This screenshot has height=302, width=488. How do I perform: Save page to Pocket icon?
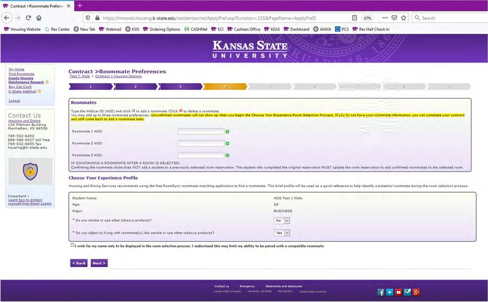pyautogui.click(x=394, y=18)
